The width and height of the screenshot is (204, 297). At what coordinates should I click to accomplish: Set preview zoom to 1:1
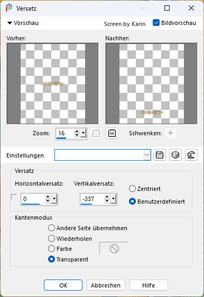(x=112, y=133)
